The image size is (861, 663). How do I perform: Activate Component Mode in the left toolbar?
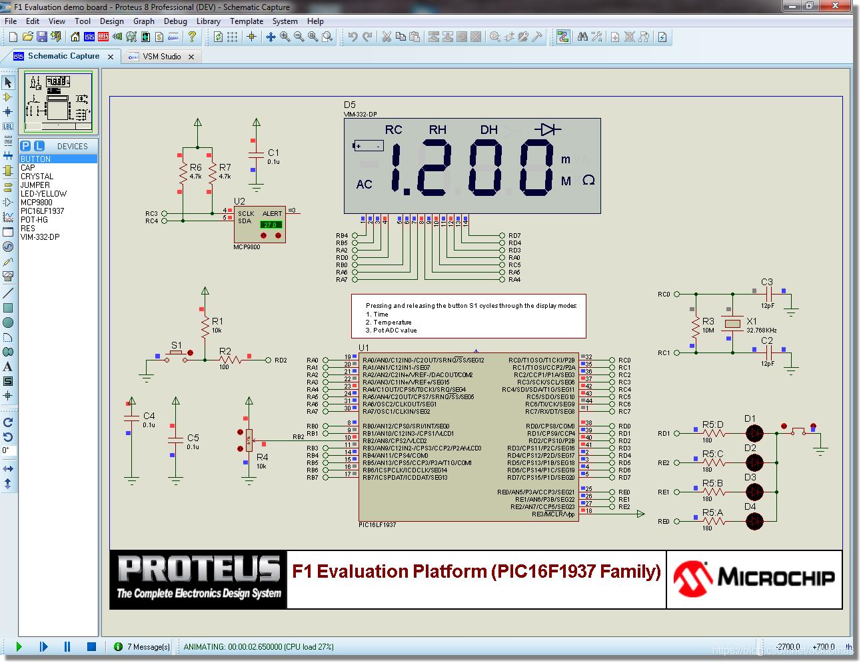[x=8, y=97]
